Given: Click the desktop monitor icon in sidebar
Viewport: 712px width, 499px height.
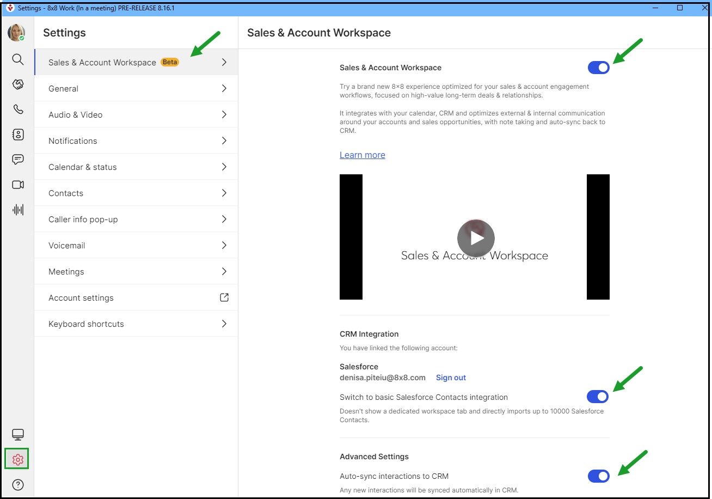Looking at the screenshot, I should (18, 435).
